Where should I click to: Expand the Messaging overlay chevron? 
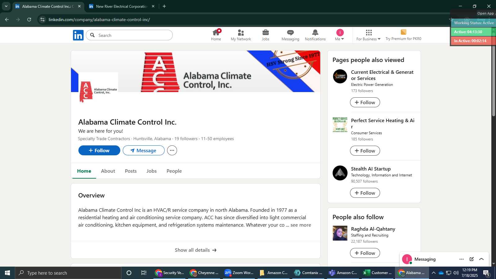point(481,259)
